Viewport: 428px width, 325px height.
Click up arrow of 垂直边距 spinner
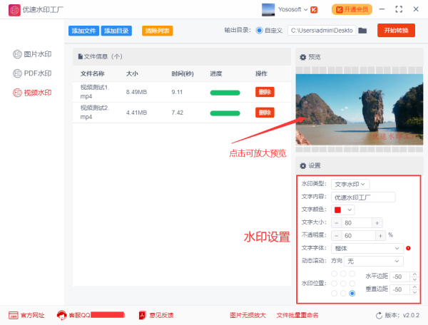pos(414,287)
